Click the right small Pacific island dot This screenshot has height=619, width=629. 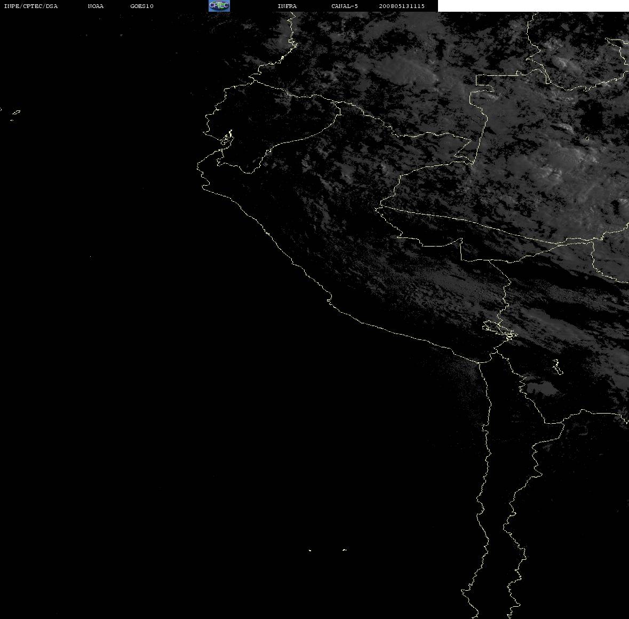click(x=345, y=550)
